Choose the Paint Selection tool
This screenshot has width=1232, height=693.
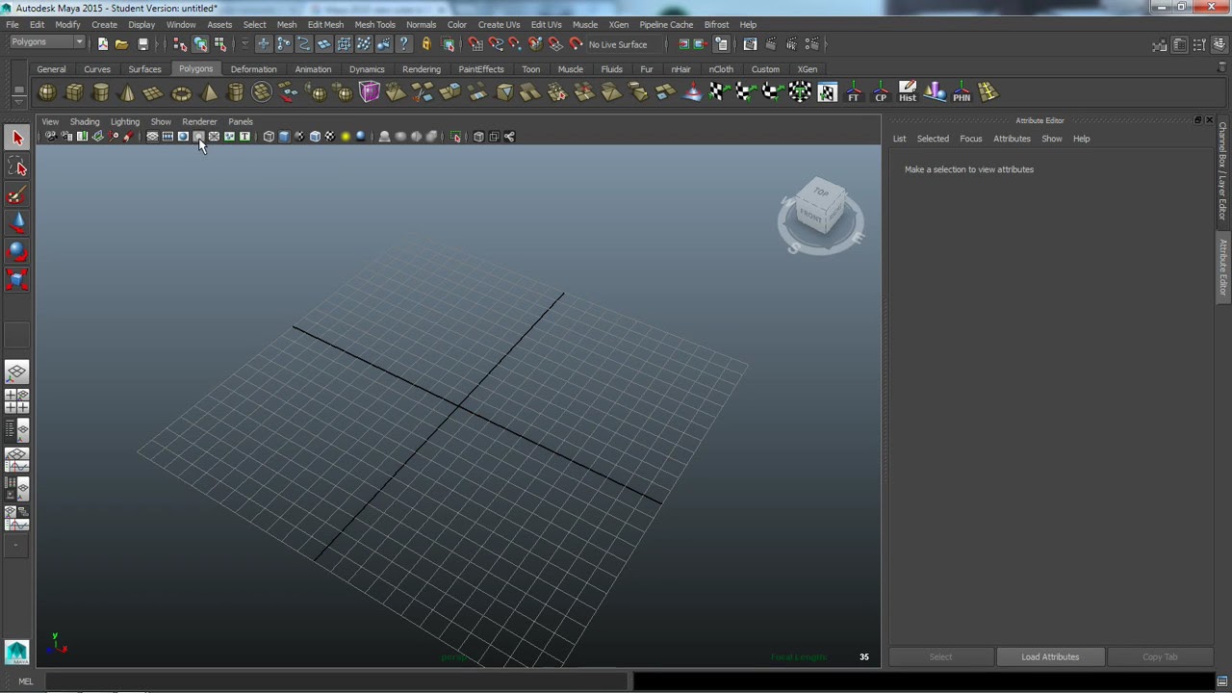click(x=16, y=196)
